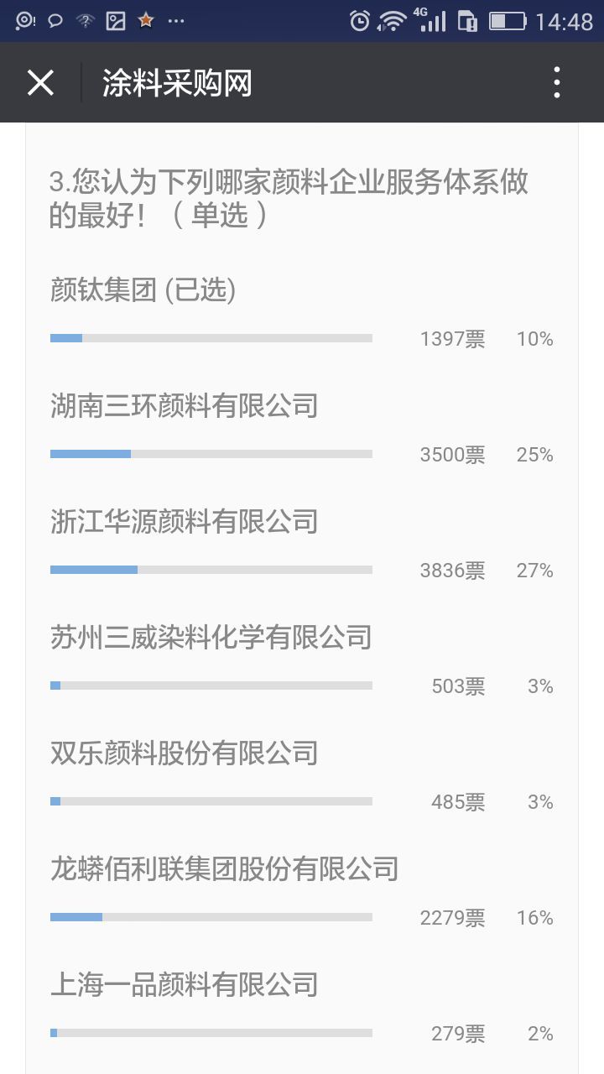
Task: Close the 涂料采购网 page
Action: [x=40, y=83]
